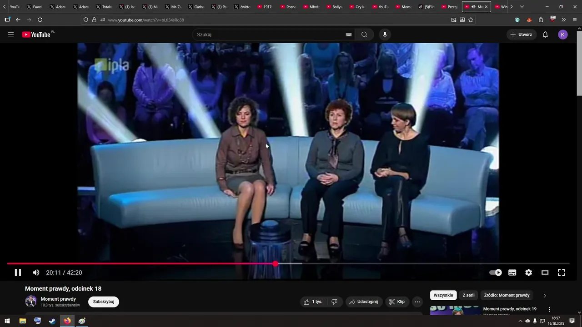Open the Windows Start menu
This screenshot has width=582, height=327.
coord(7,321)
